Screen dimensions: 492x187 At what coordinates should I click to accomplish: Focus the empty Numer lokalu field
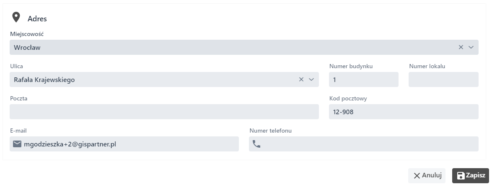pyautogui.click(x=443, y=79)
